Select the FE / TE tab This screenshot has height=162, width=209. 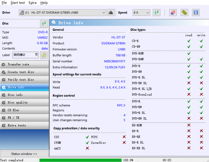[24, 118]
